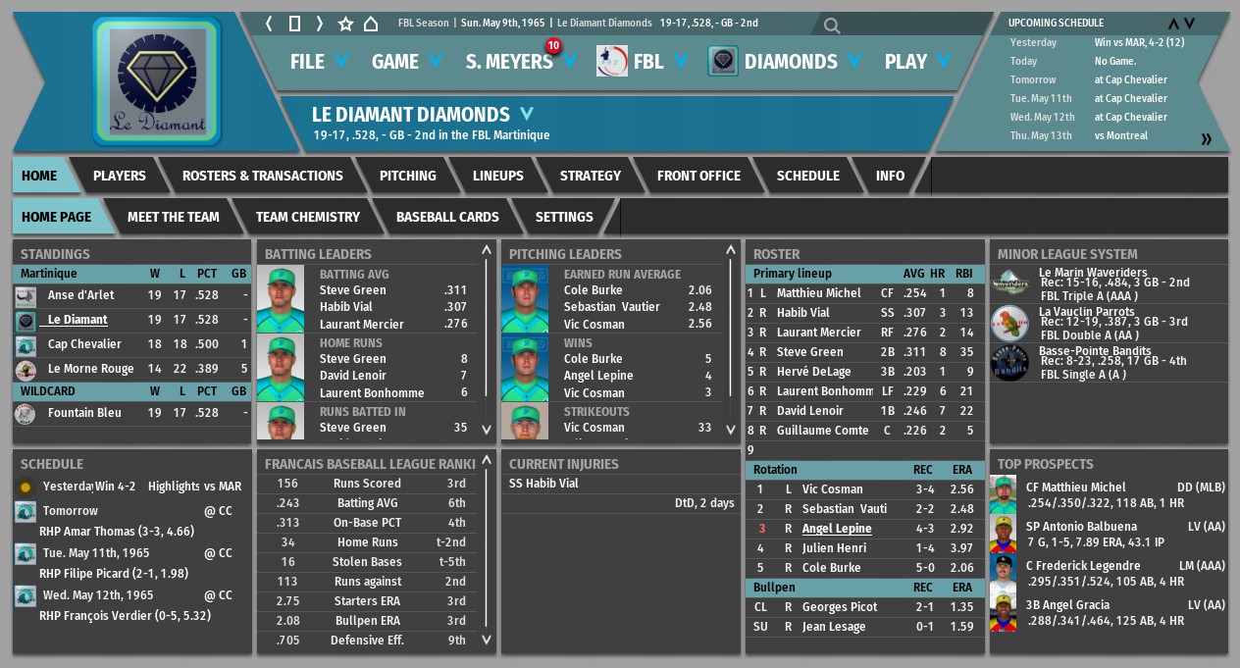1240x668 pixels.
Task: Click Matthieu Michel's prospect portrait
Action: point(1002,495)
